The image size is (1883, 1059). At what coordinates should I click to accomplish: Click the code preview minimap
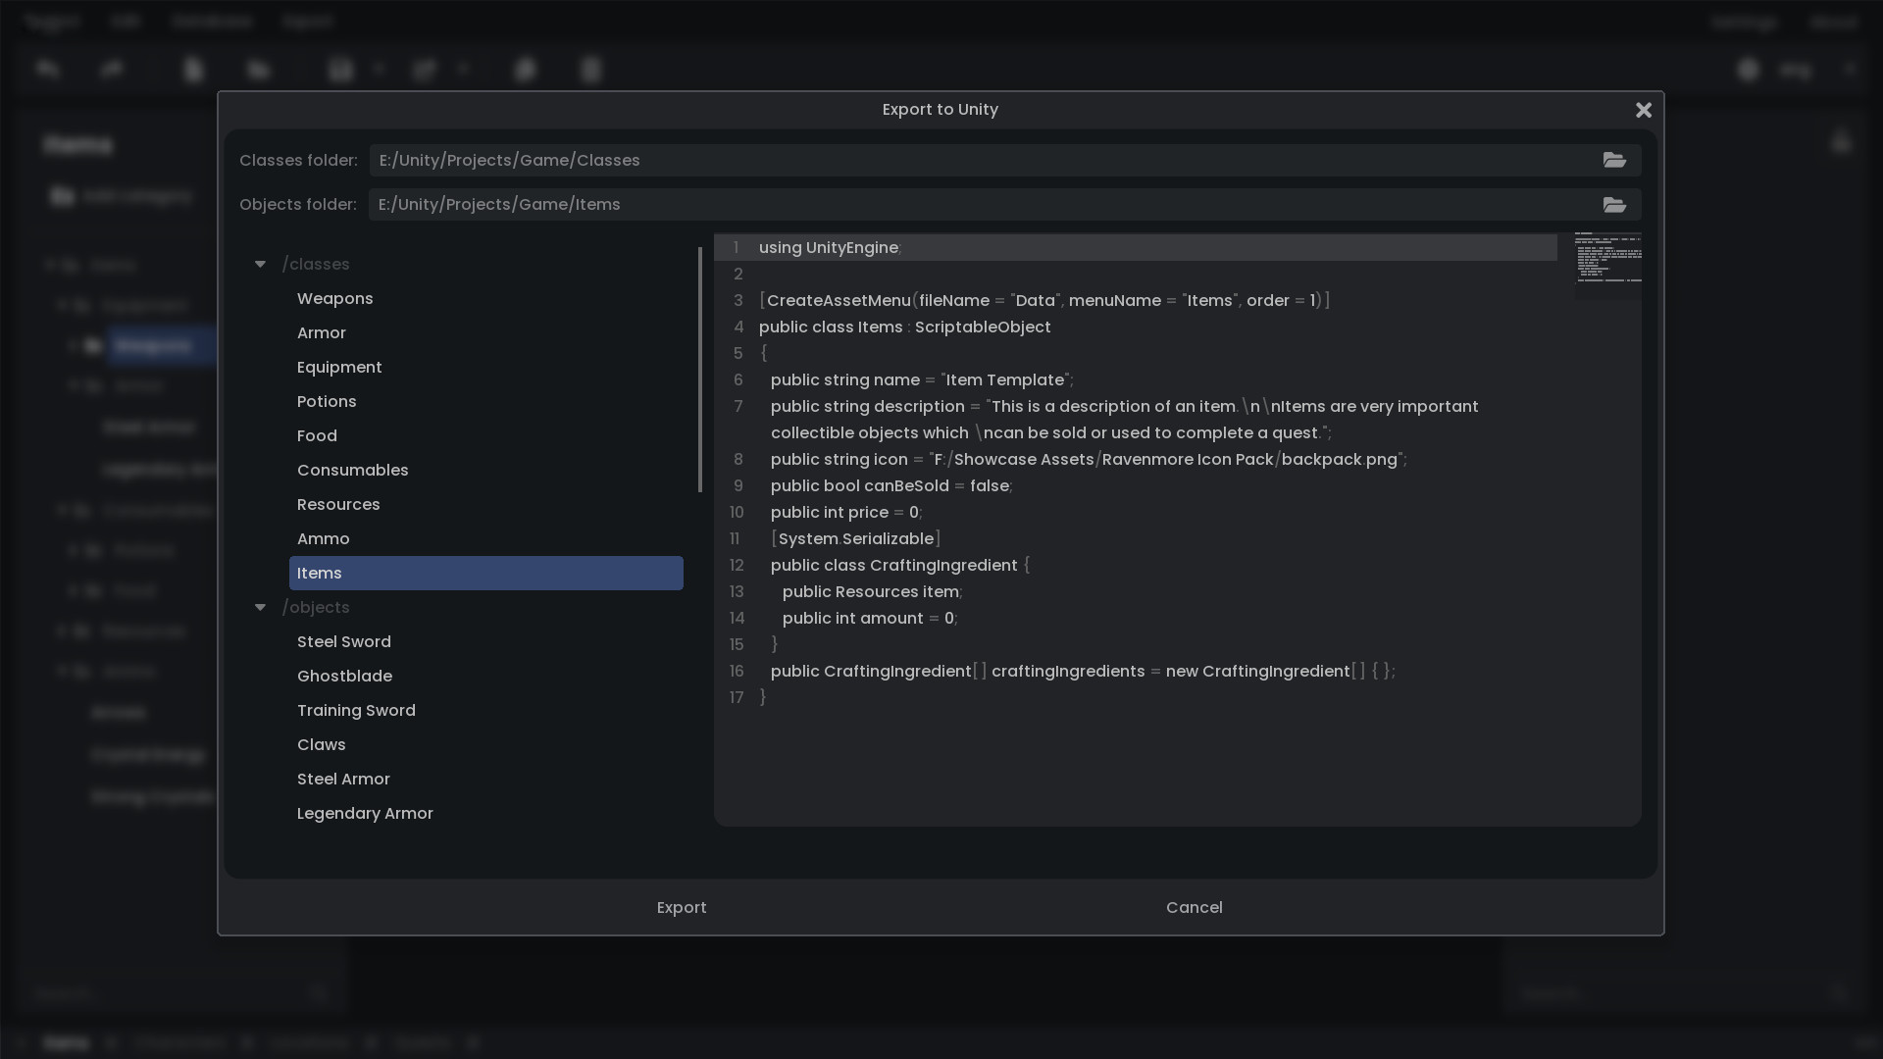pyautogui.click(x=1607, y=258)
